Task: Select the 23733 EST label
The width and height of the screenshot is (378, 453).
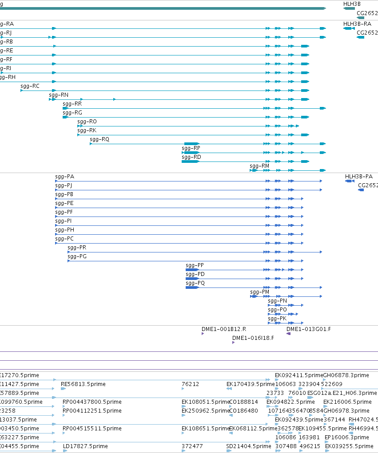Action: 275,393
